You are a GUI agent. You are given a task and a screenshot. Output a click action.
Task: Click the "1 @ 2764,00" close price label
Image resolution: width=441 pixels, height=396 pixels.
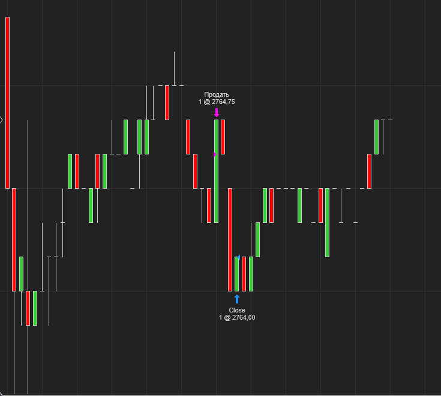point(237,317)
